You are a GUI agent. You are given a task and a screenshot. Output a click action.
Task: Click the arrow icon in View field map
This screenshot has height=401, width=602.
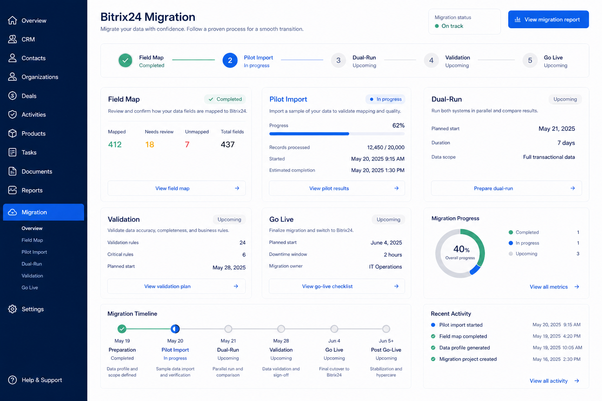point(237,188)
